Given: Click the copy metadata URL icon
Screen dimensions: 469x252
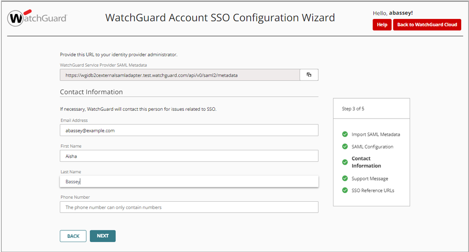Looking at the screenshot, I should [x=309, y=75].
